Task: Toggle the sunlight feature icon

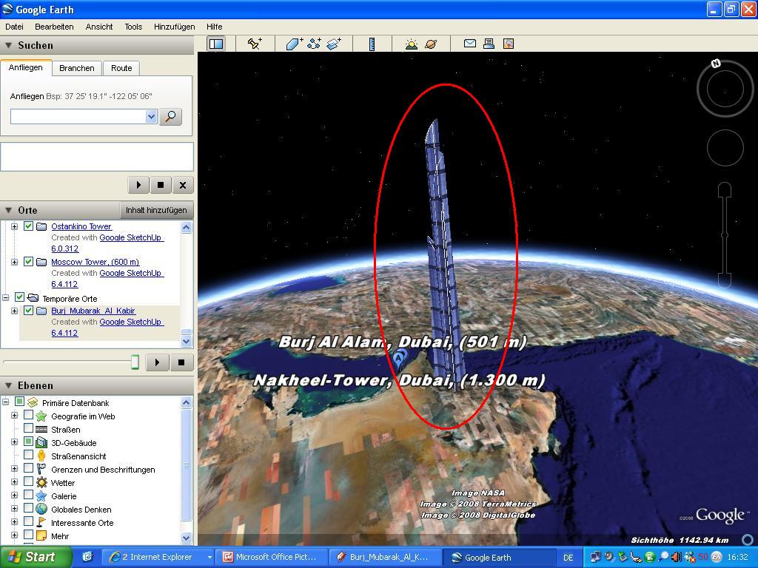Action: click(412, 44)
